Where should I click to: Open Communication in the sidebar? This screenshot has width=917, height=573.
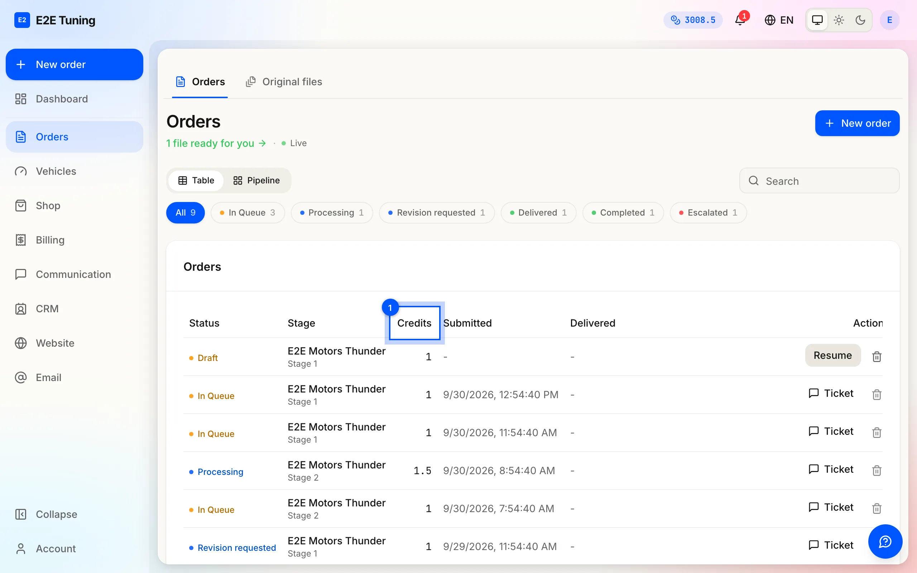click(x=74, y=274)
